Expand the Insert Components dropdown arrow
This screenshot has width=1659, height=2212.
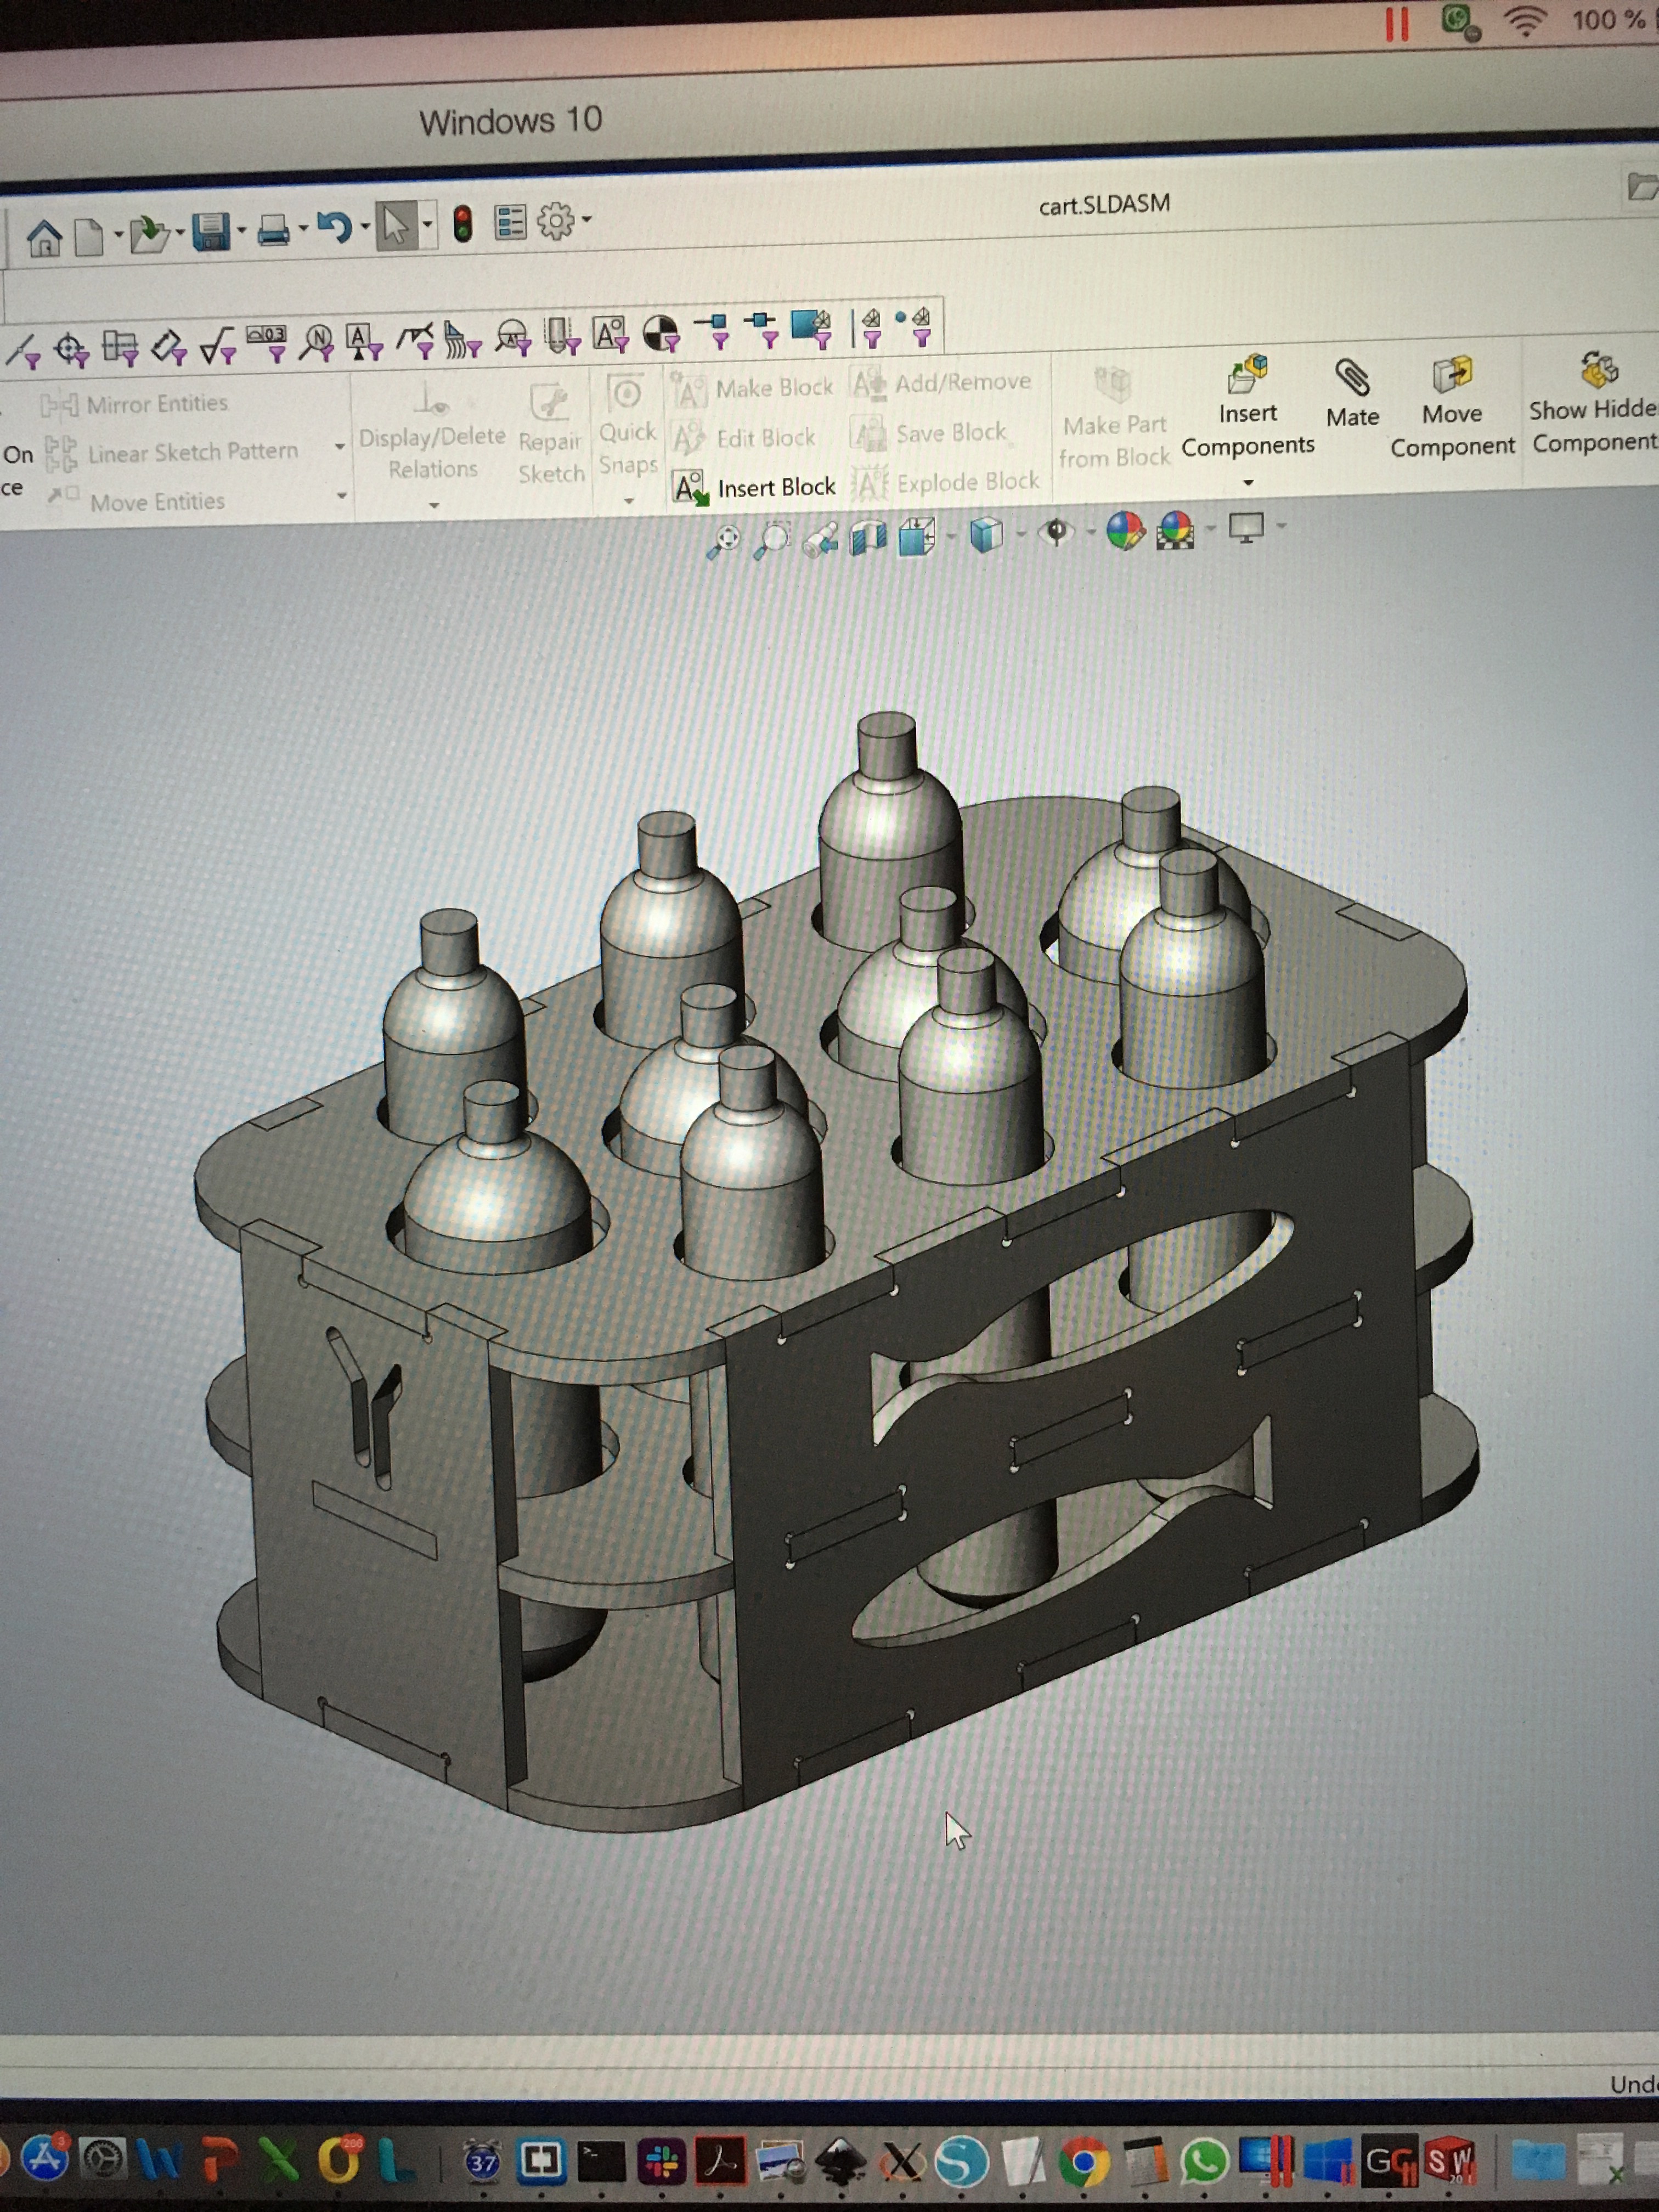tap(1248, 483)
